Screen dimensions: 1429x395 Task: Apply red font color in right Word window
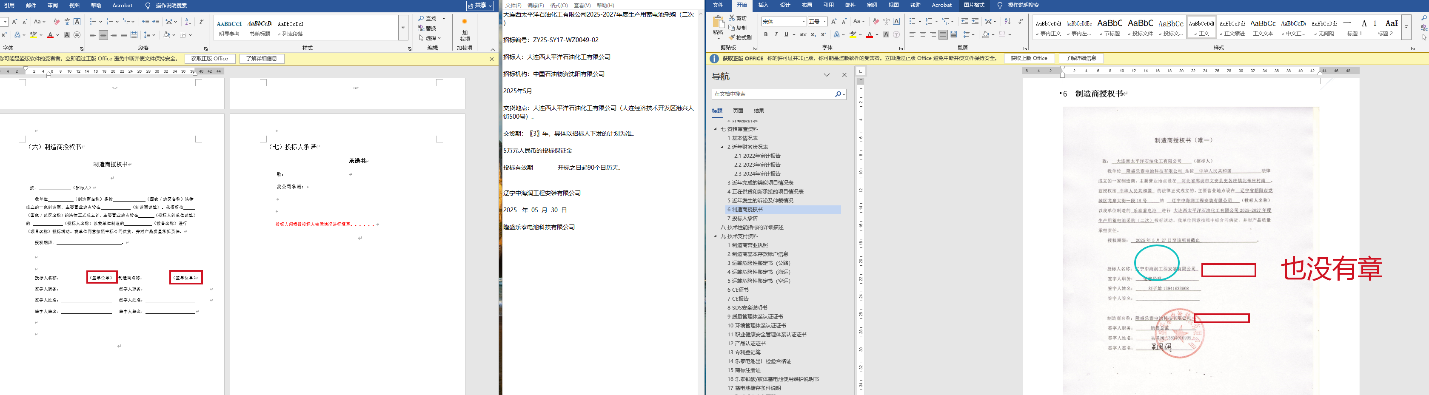869,34
